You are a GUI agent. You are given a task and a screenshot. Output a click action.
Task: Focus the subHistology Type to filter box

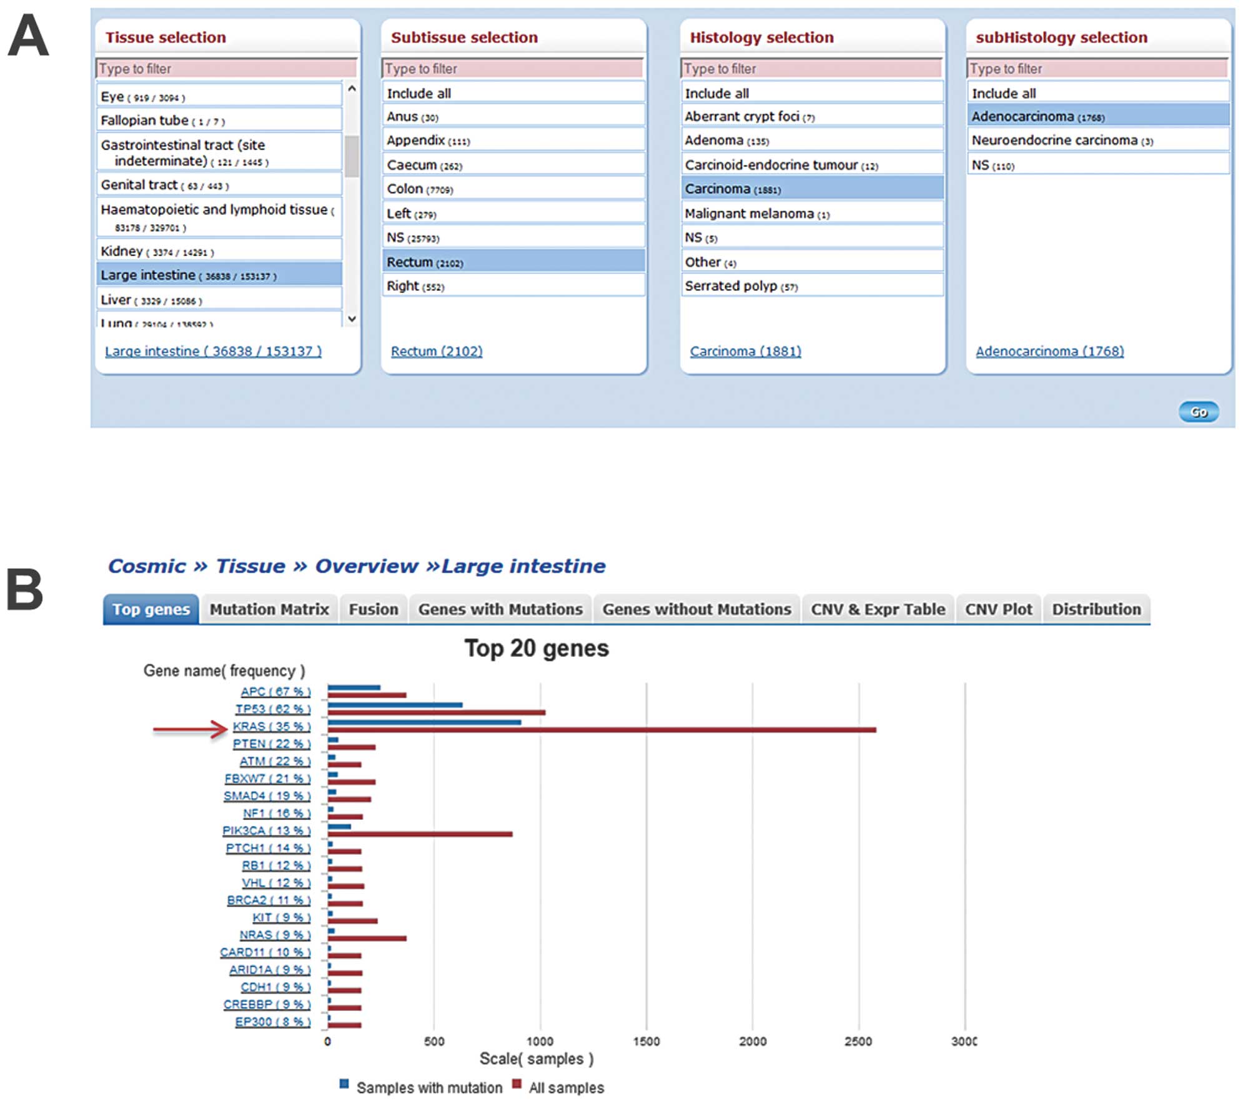point(1097,69)
